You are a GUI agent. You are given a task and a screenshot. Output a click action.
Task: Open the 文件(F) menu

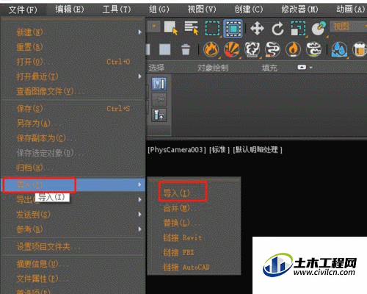click(x=23, y=10)
